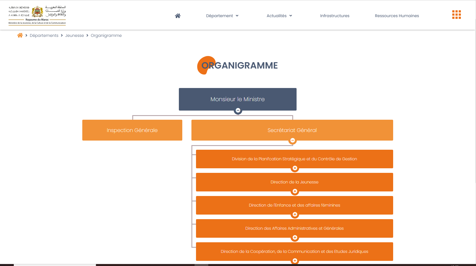Select the Inspection Générale box
Viewport: 476px width, 266px height.
pos(132,130)
